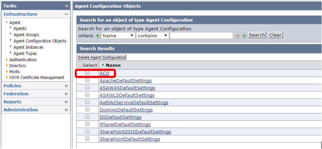The width and height of the screenshot is (322, 149).
Task: Click inside the search value text field
Action: pos(201,36)
